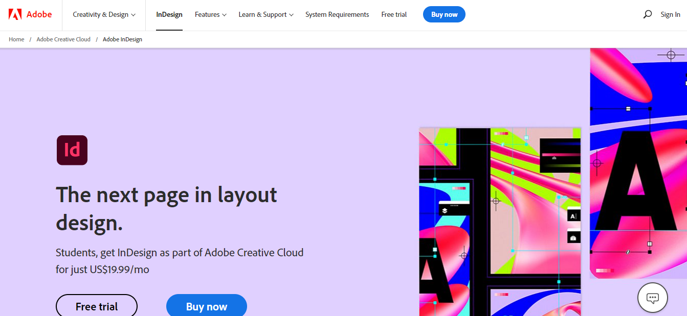The height and width of the screenshot is (316, 687).
Task: Click the InDesign Id app icon
Action: (x=72, y=150)
